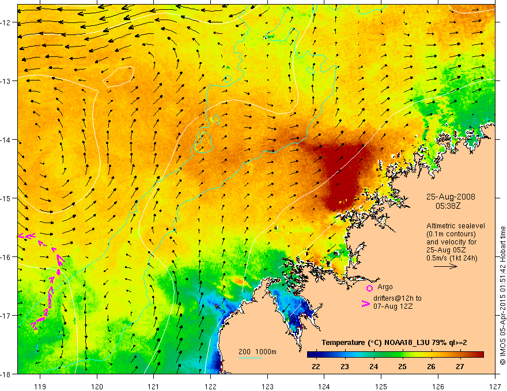This screenshot has width=507, height=391.
Task: Click the latitude axis label -16
Action: [5, 257]
